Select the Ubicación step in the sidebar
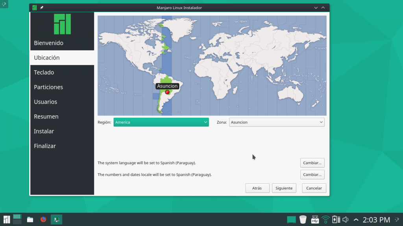403x226 pixels. [x=62, y=58]
